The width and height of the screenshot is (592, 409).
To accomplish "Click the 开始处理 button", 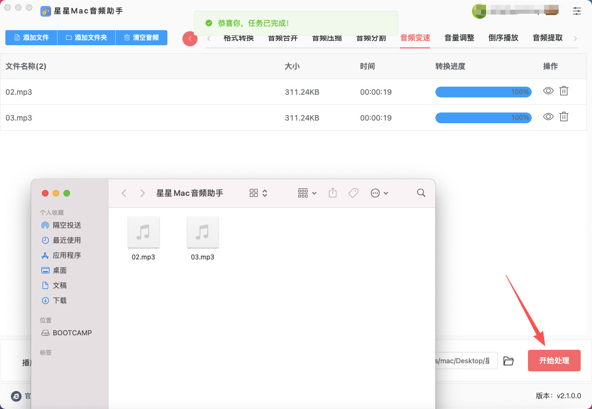I will [x=554, y=361].
